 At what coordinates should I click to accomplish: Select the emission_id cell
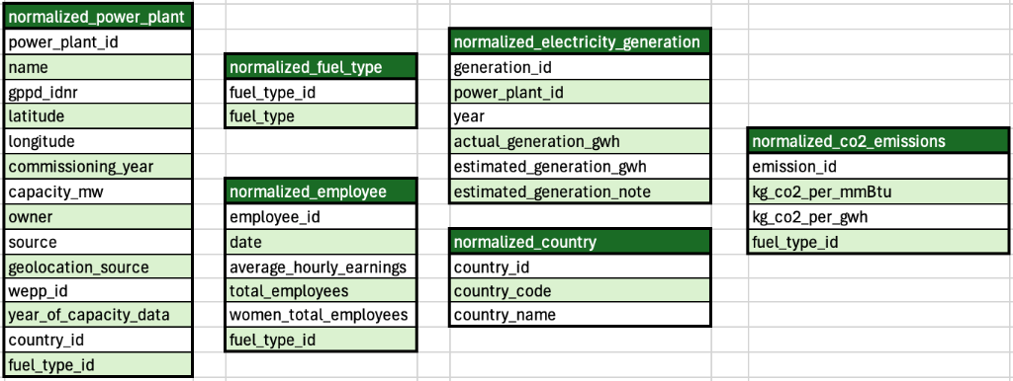click(x=878, y=167)
